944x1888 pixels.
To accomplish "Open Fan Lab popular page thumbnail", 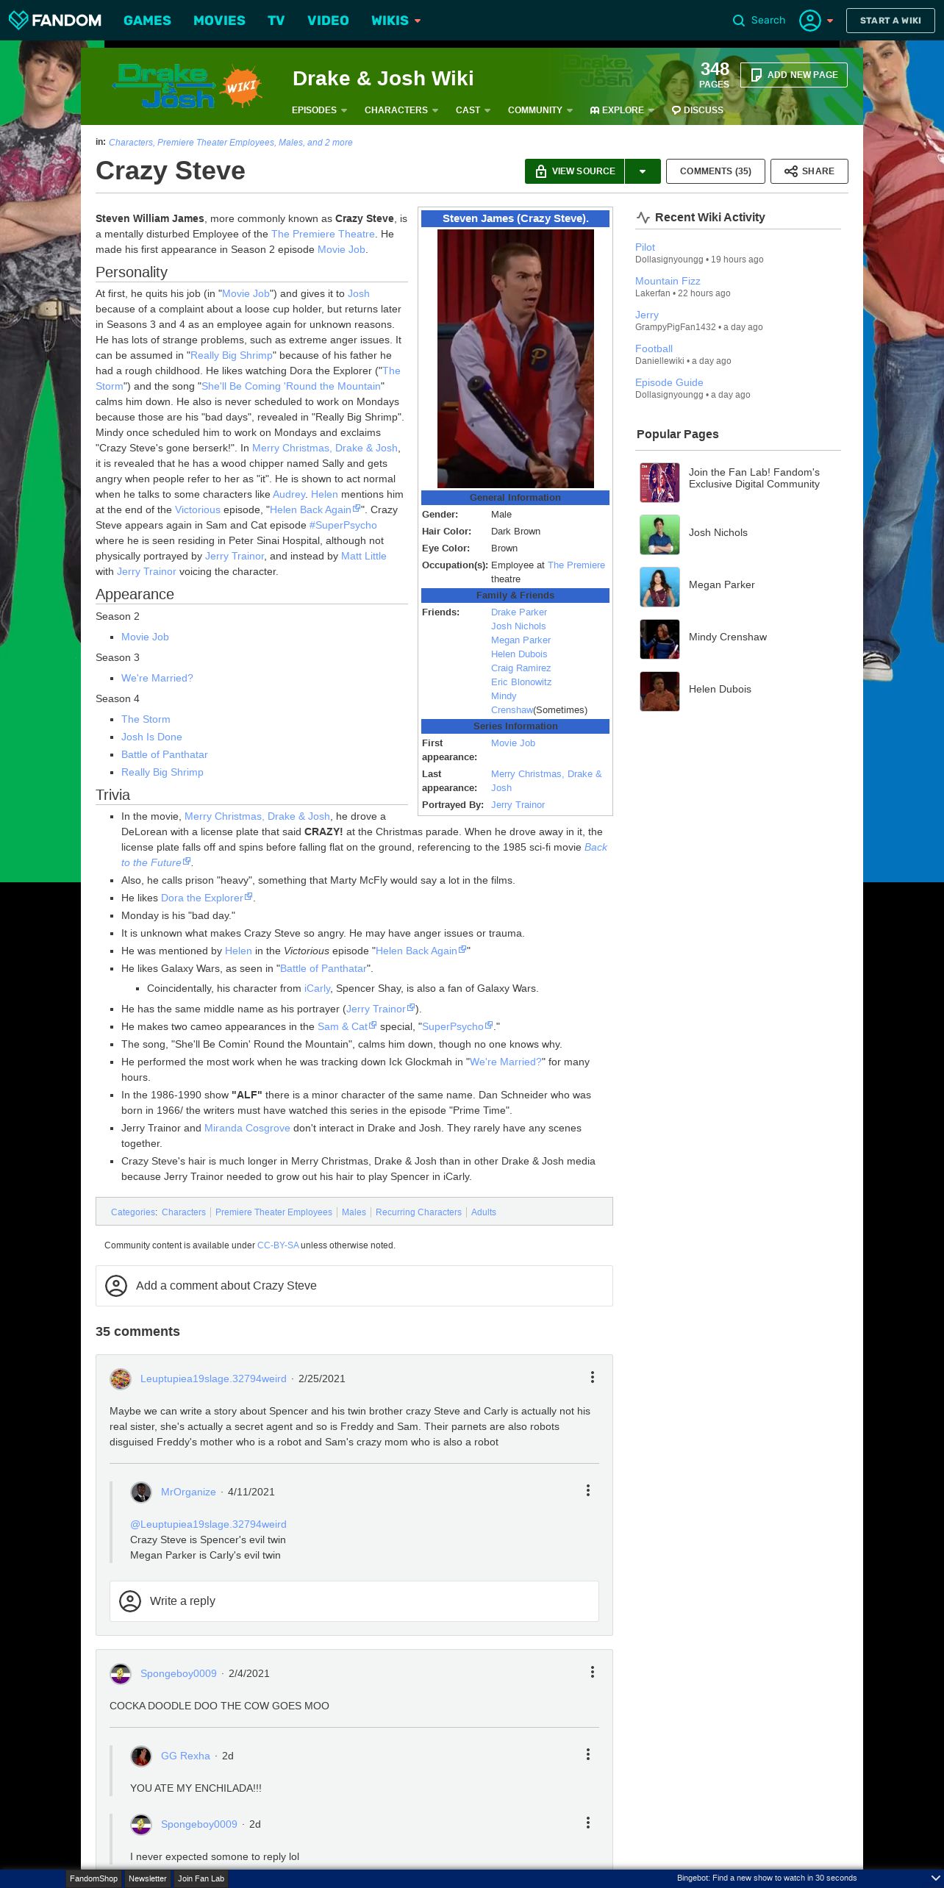I will [x=659, y=483].
